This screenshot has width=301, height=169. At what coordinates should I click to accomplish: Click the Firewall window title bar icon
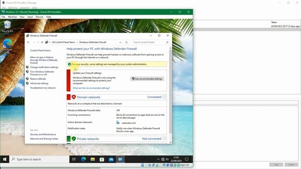tap(28, 36)
